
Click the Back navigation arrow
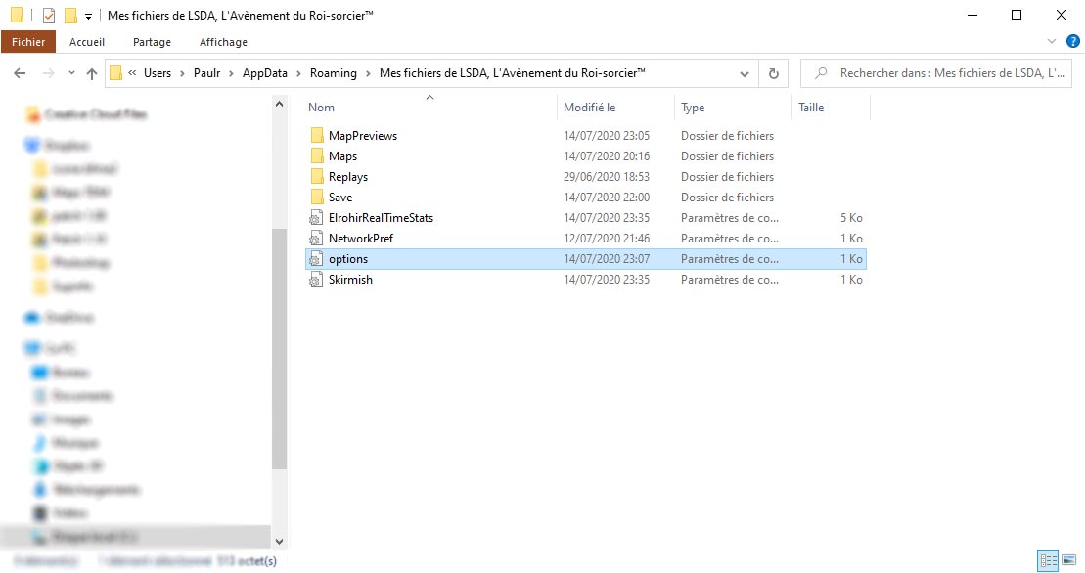(x=20, y=73)
